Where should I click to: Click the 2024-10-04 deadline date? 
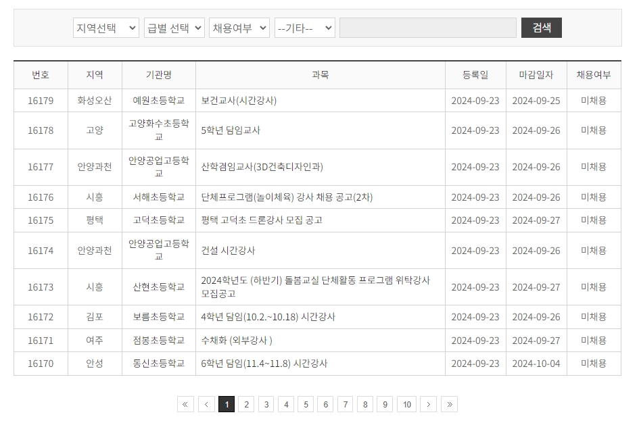pos(536,364)
